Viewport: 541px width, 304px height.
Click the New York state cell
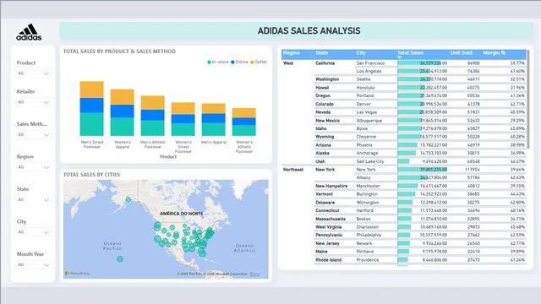click(325, 170)
